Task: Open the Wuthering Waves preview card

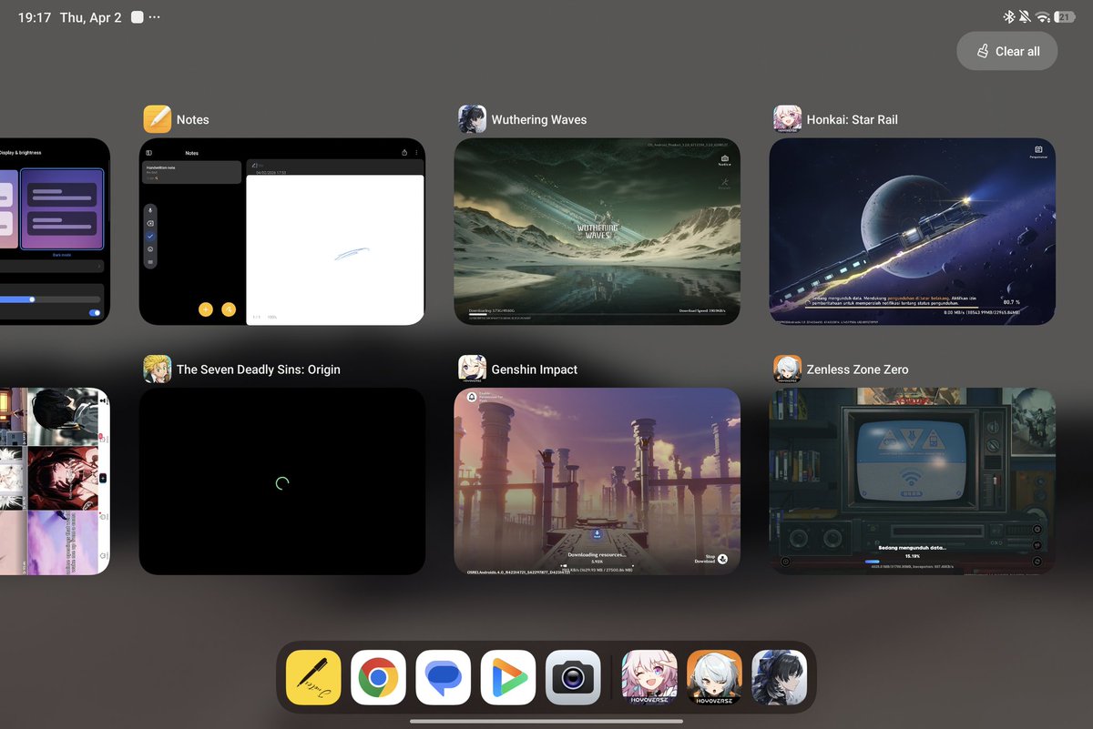Action: point(598,231)
